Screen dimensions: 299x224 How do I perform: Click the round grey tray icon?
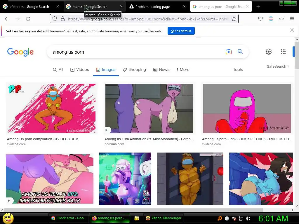coord(227,218)
